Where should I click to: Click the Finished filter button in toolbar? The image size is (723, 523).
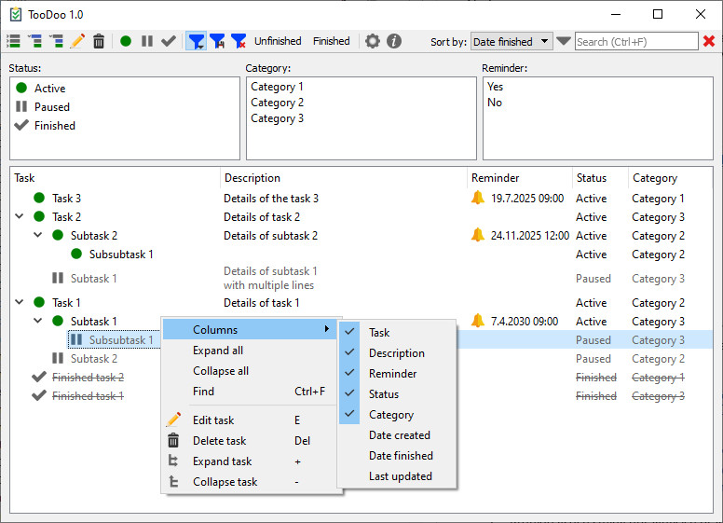(332, 41)
